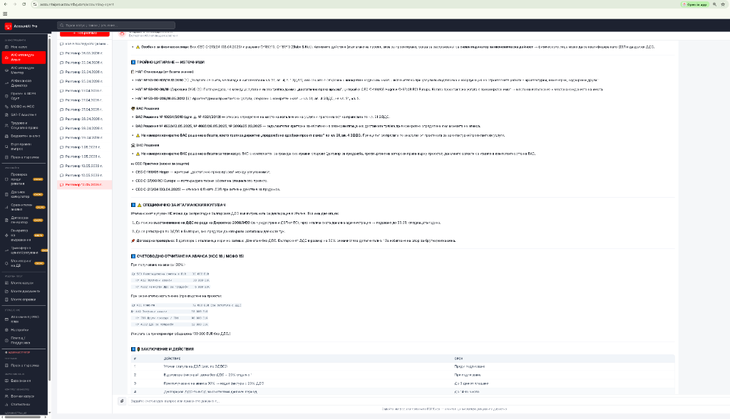Reload the page in the browser
The height and width of the screenshot is (419, 730).
pyautogui.click(x=24, y=4)
